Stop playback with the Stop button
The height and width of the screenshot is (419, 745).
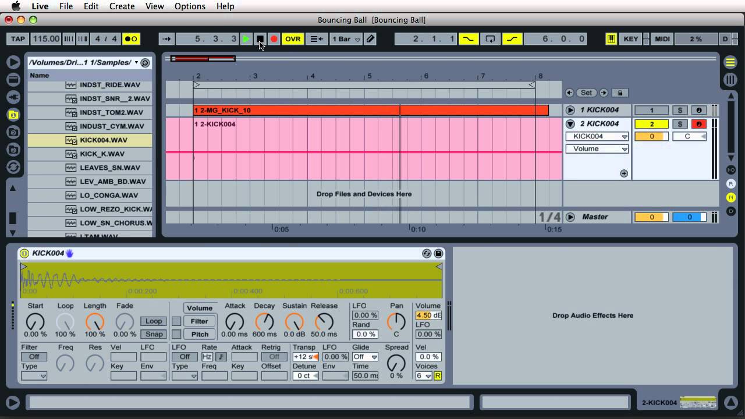tap(260, 39)
